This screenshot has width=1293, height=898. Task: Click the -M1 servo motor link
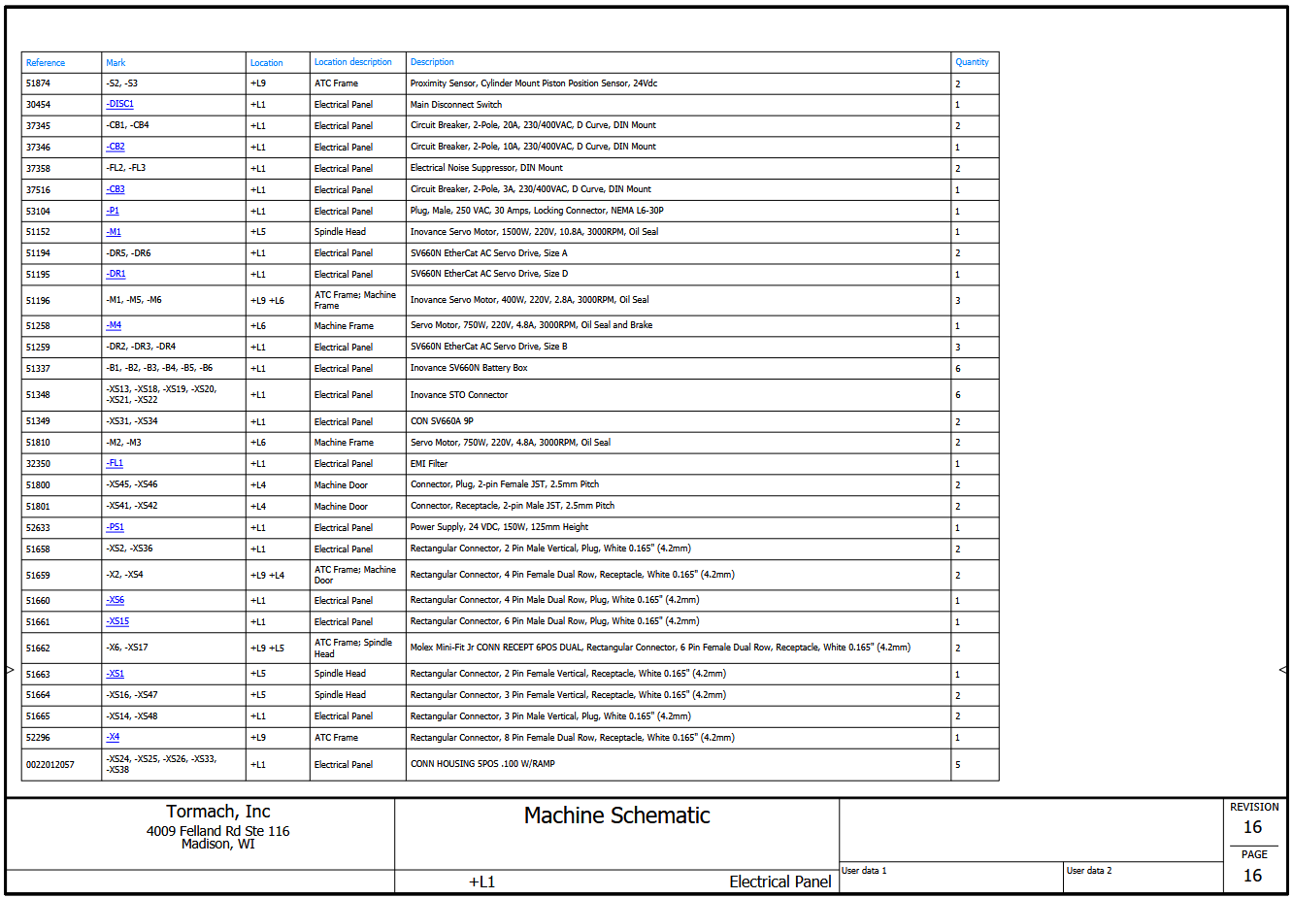pyautogui.click(x=114, y=232)
